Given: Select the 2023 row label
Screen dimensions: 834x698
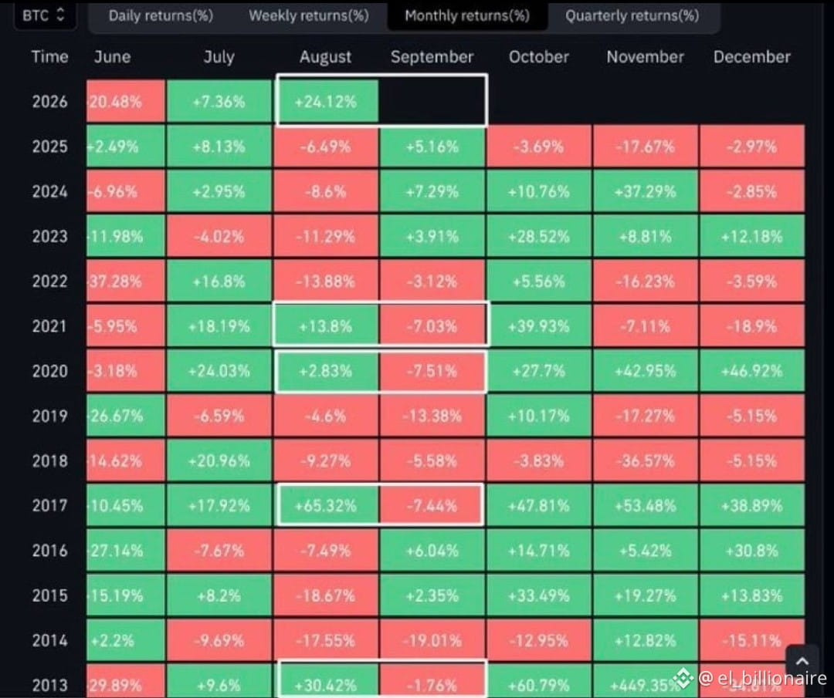Looking at the screenshot, I should (x=50, y=236).
